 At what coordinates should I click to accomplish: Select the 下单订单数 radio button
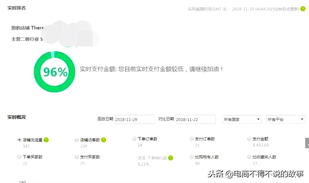click(x=134, y=139)
